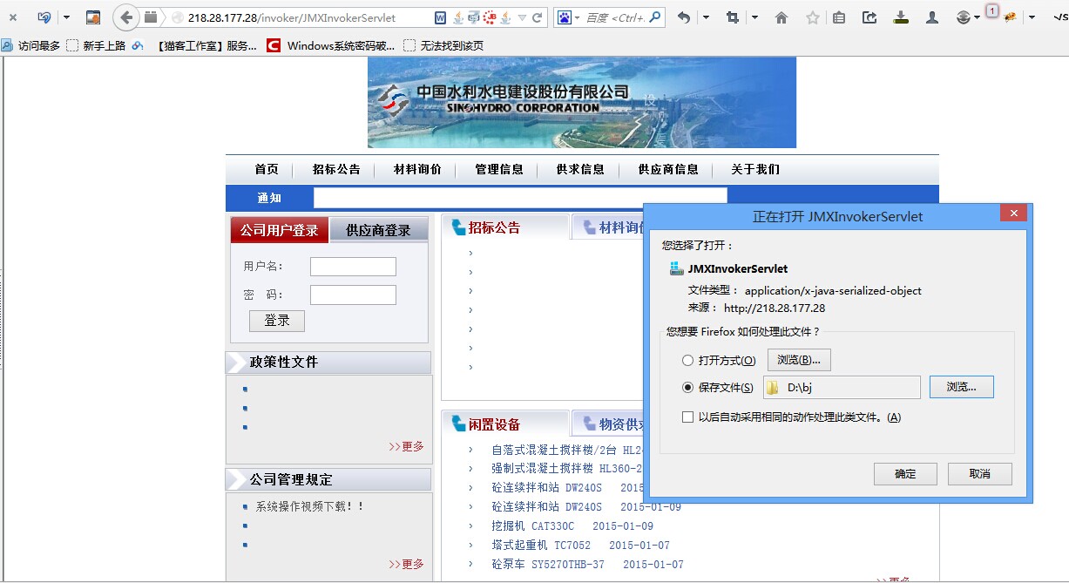The width and height of the screenshot is (1069, 583).
Task: Click the 用户名 input field
Action: click(x=353, y=267)
